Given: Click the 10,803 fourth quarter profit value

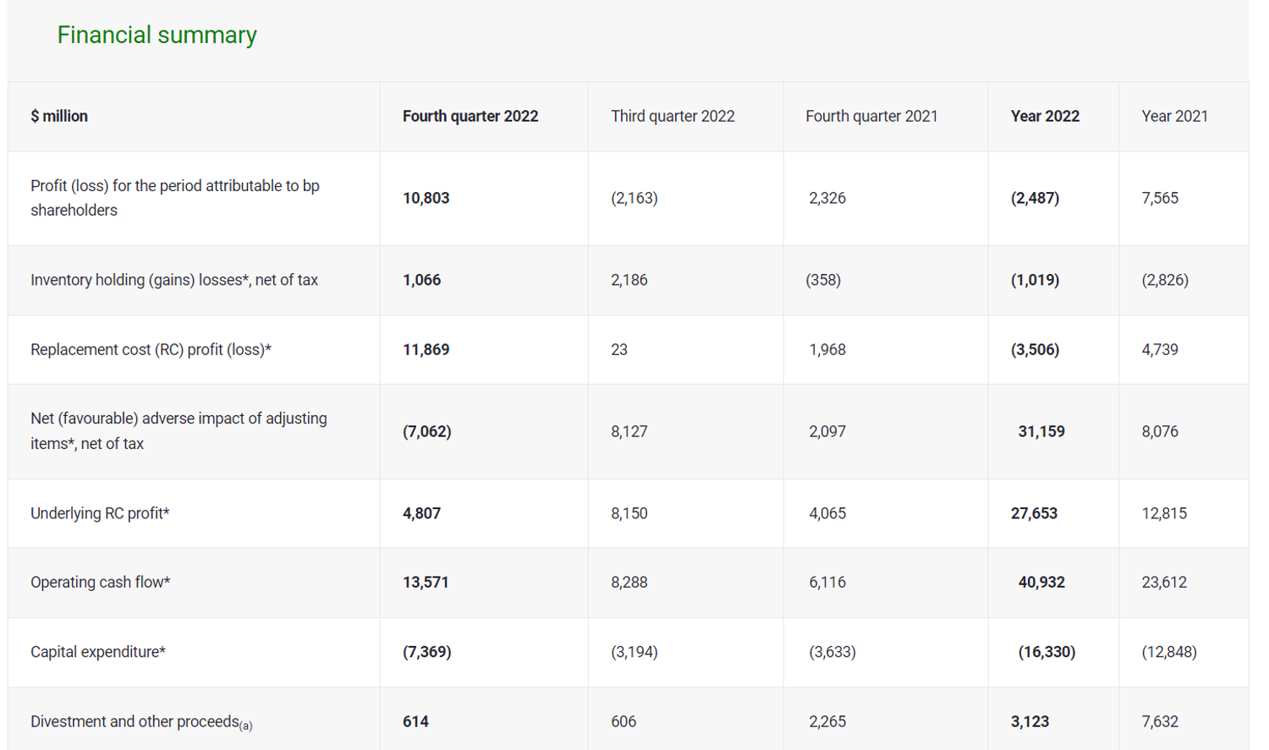Looking at the screenshot, I should click(426, 198).
